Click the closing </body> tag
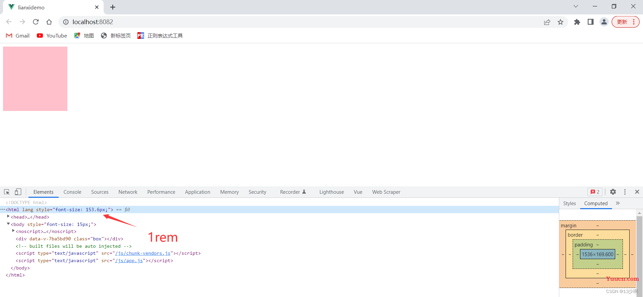The height and width of the screenshot is (297, 643). (x=20, y=268)
